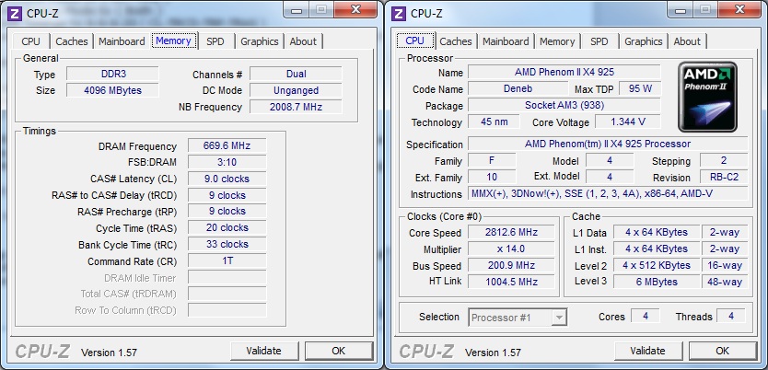768x370 pixels.
Task: Click the 48-way Level 3 associativity value
Action: point(725,282)
